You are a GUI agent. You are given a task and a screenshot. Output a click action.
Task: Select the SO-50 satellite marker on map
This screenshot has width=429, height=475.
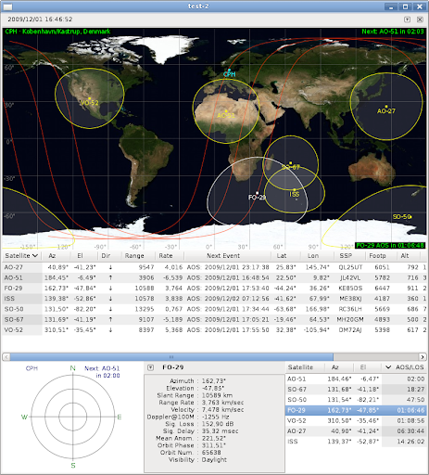point(411,217)
